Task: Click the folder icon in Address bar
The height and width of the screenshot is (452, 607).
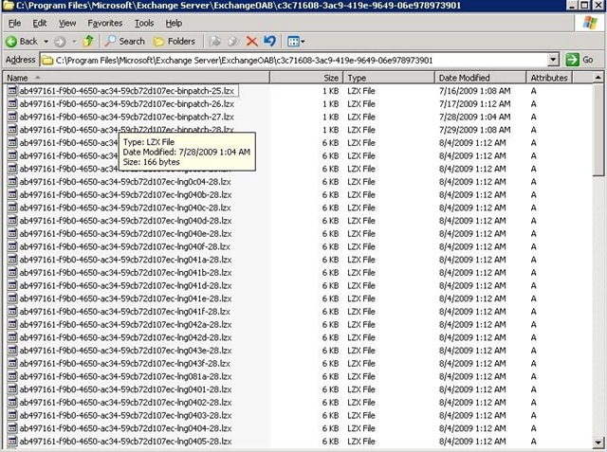Action: pyautogui.click(x=47, y=61)
